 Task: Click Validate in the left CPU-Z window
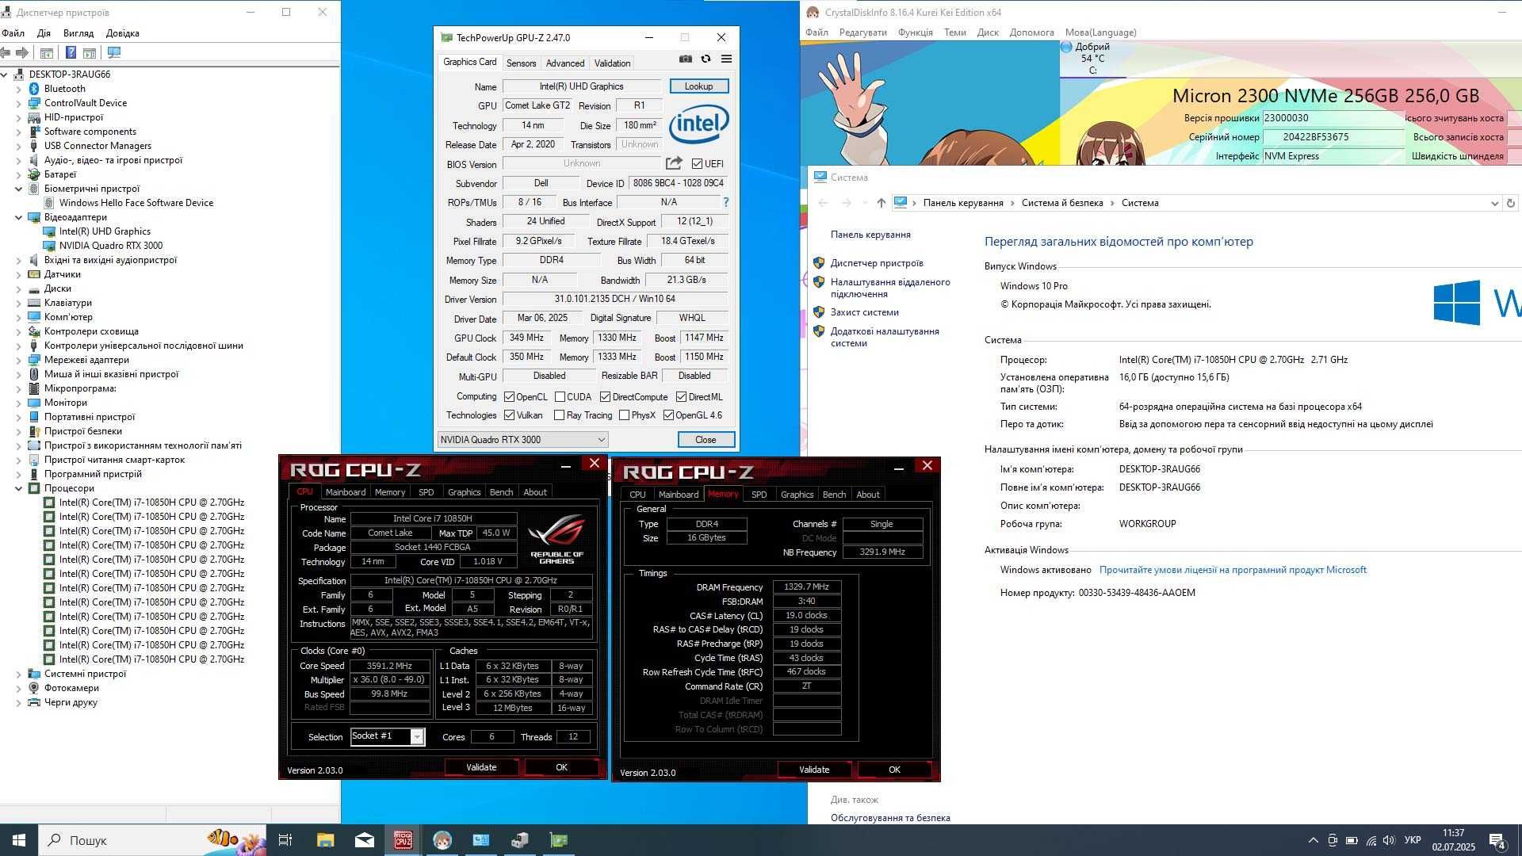(481, 767)
